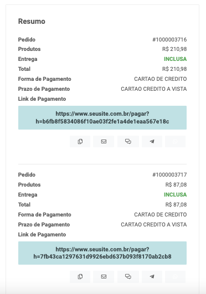The image size is (206, 294).
Task: Open payment link starting with h=b6fb8f58
Action: (x=102, y=117)
